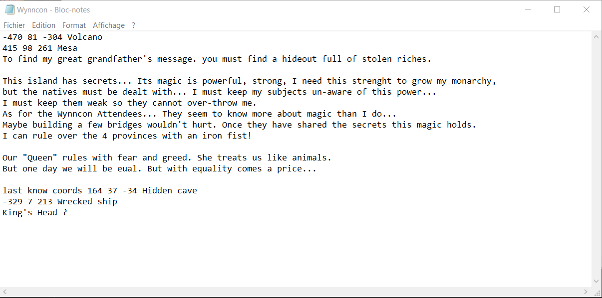Viewport: 602px width, 298px height.
Task: Open the Fichier menu
Action: (x=14, y=25)
